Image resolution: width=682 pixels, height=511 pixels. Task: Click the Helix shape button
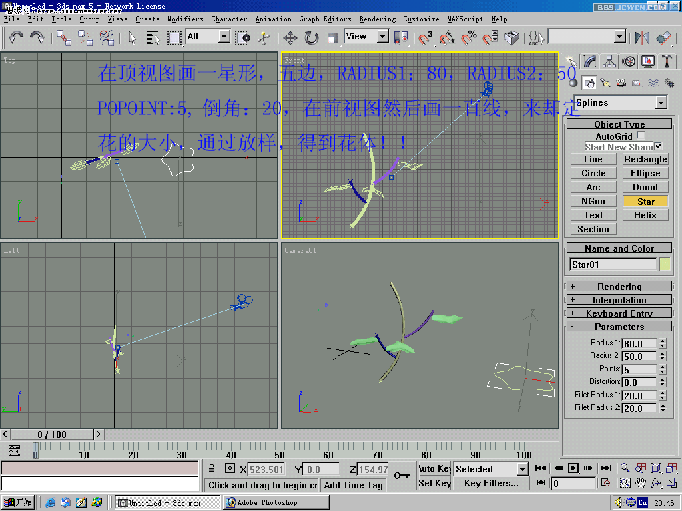click(645, 215)
